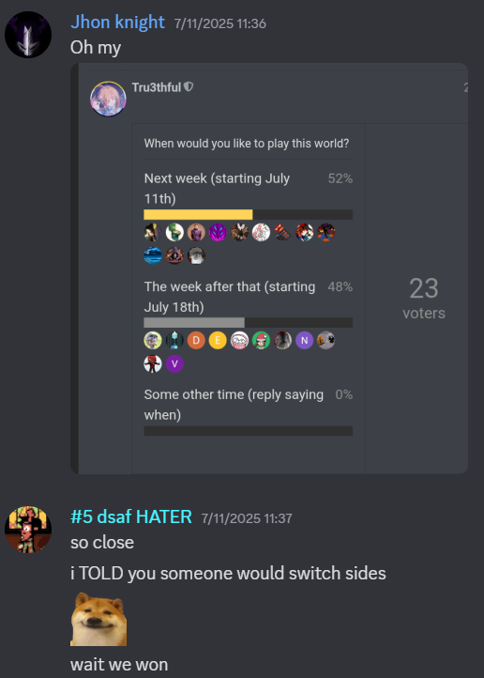Image resolution: width=484 pixels, height=678 pixels.
Task: Click the Tru3thful name in the embed
Action: tap(157, 87)
